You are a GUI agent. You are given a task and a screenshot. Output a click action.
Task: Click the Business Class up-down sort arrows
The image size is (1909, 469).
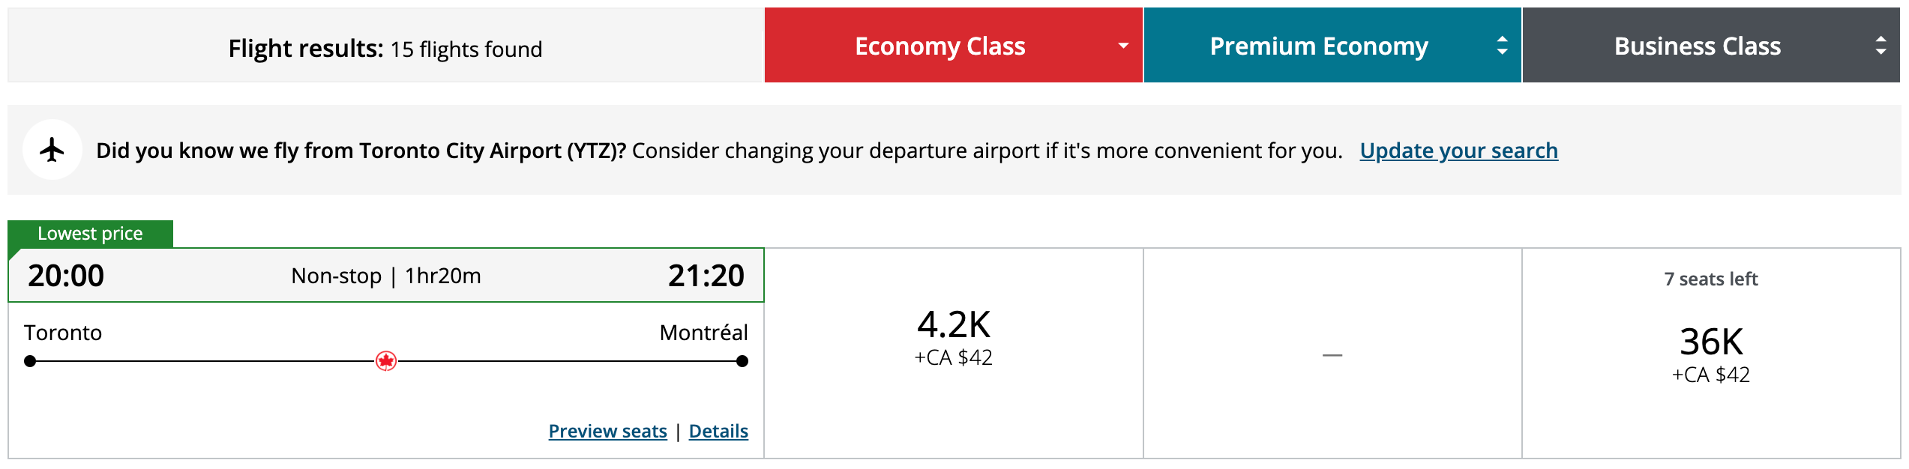coord(1881,45)
